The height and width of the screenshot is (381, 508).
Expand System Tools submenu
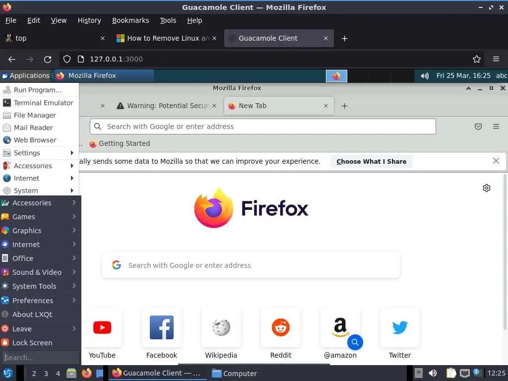point(40,286)
